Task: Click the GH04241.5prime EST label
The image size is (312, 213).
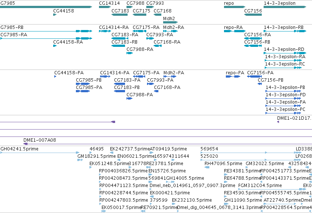Action: (x=19, y=149)
